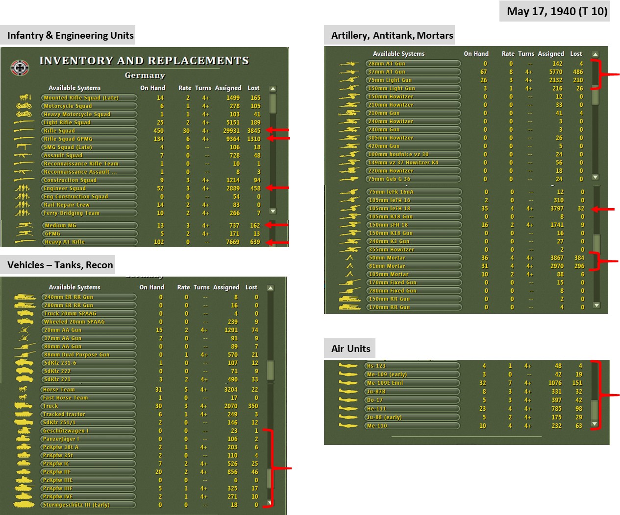Click the On Hand header in artillery table

click(x=476, y=54)
